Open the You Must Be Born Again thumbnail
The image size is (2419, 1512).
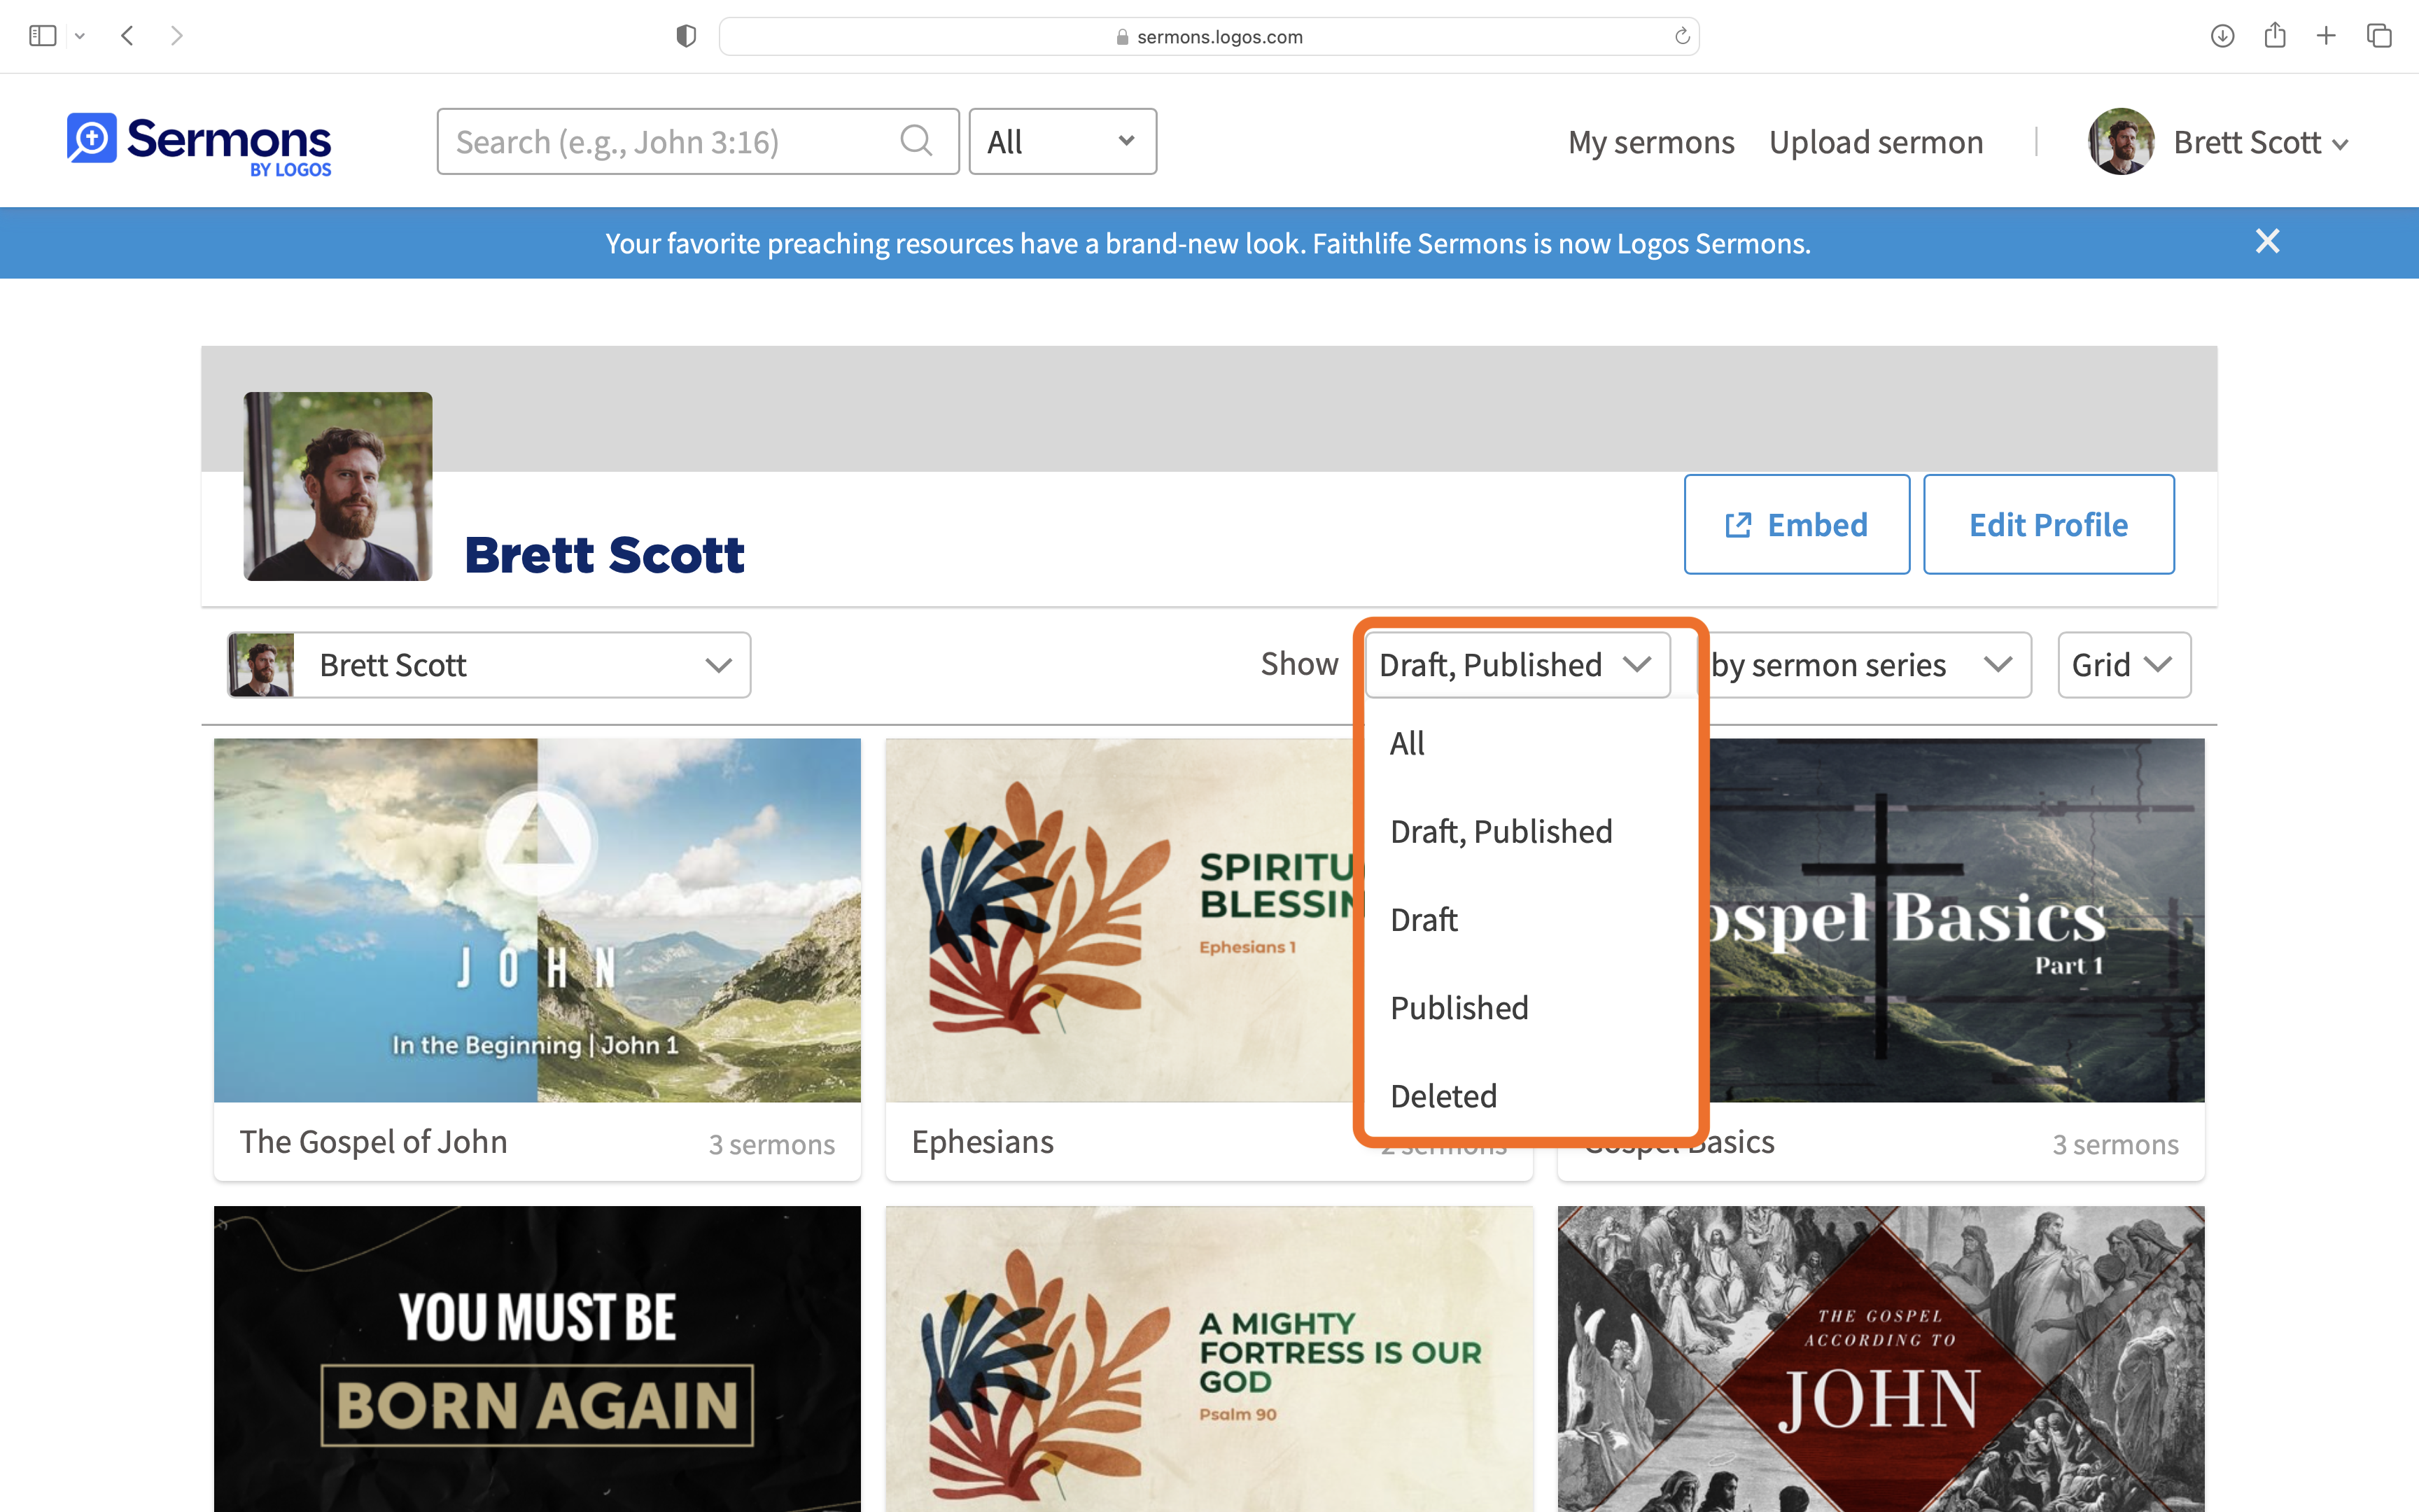click(537, 1358)
